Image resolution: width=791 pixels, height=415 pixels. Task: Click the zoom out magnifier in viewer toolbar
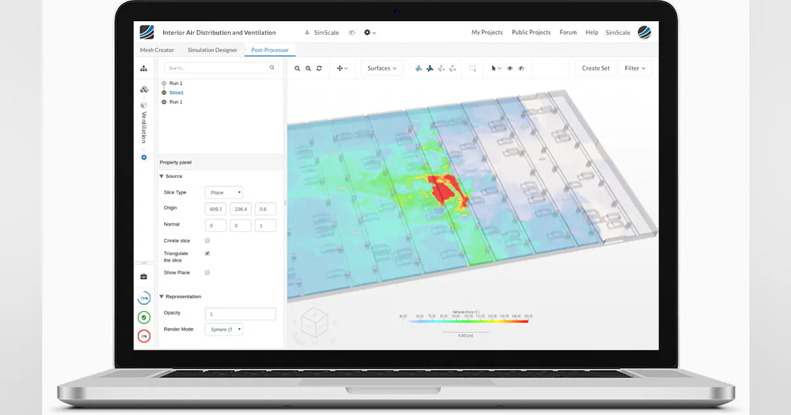[297, 69]
